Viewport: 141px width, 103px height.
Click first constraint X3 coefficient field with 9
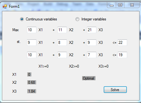91,42
